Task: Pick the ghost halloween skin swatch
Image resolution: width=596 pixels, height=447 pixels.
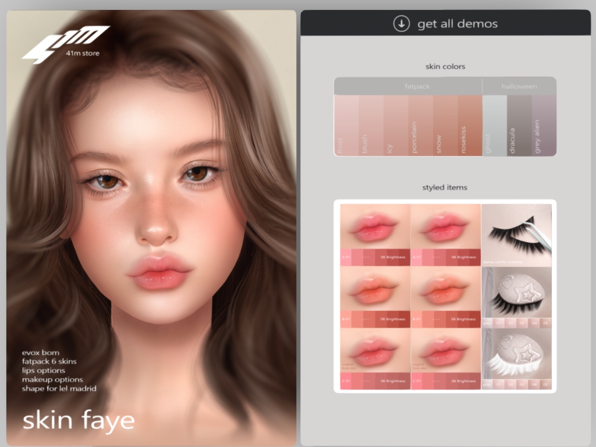Action: point(495,126)
